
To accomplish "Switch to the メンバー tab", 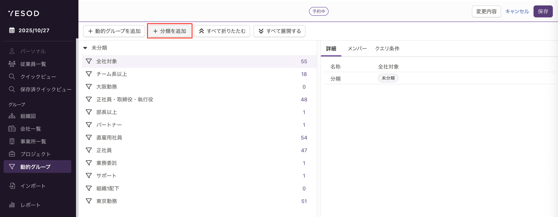I will (357, 49).
